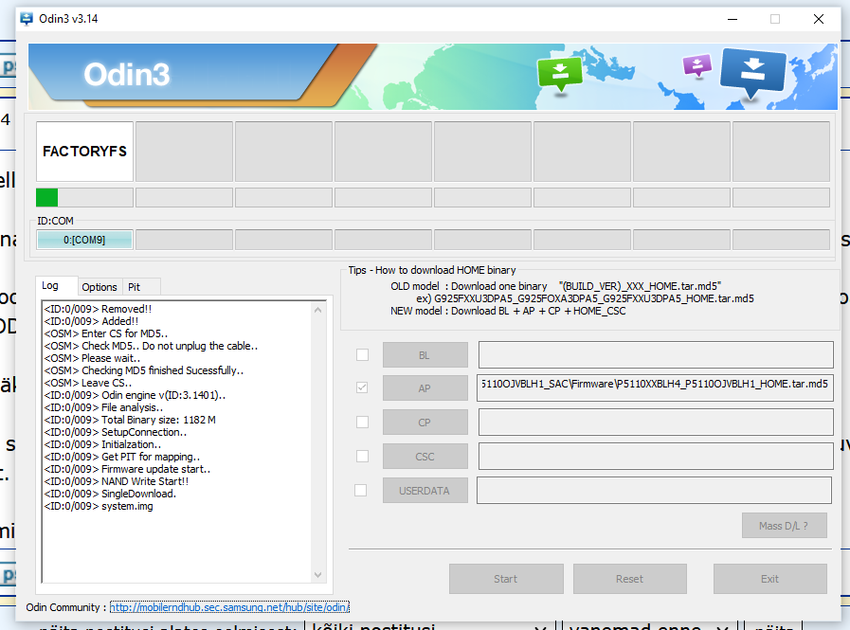The image size is (850, 630).
Task: Click 'SingleDownload.' log line
Action: tap(110, 494)
